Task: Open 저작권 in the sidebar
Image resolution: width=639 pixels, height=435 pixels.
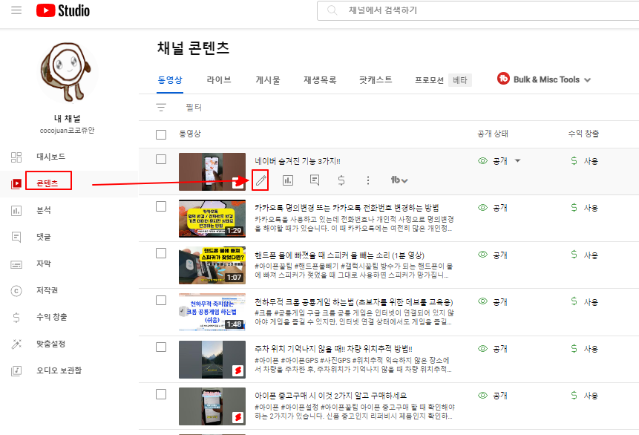Action: [47, 290]
